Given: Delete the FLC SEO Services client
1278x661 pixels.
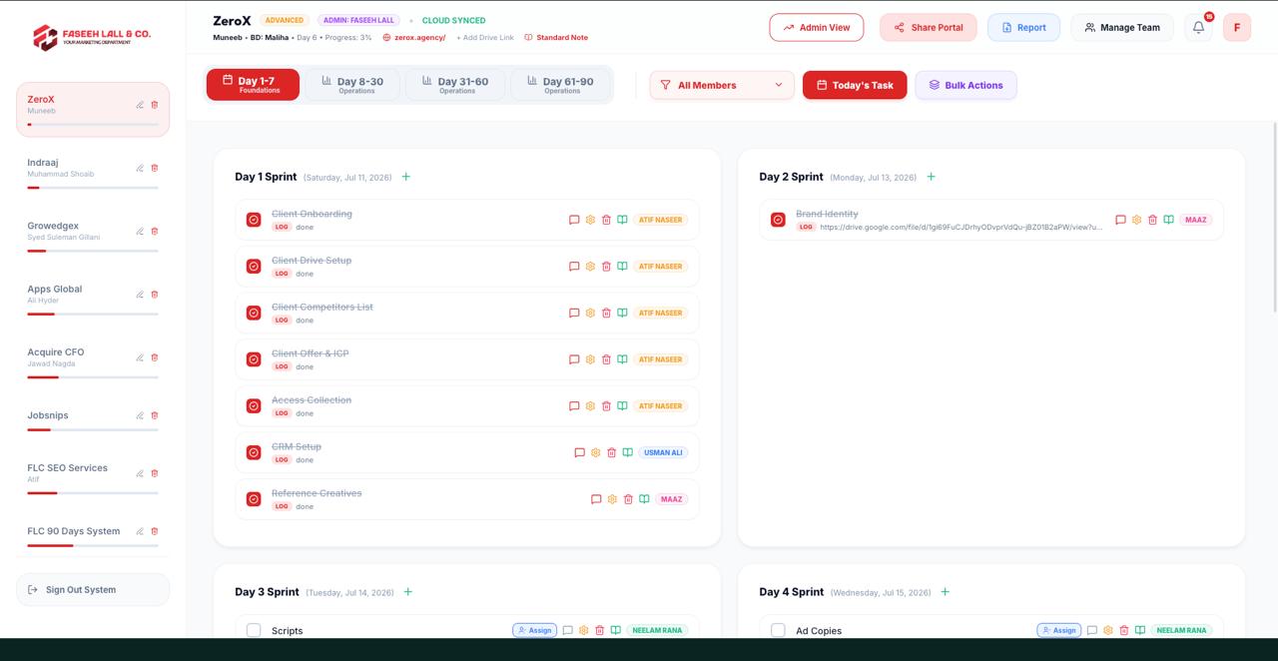Looking at the screenshot, I should click(155, 473).
